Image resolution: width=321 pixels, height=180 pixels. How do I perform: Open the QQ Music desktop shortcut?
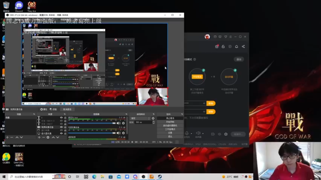click(x=6, y=158)
